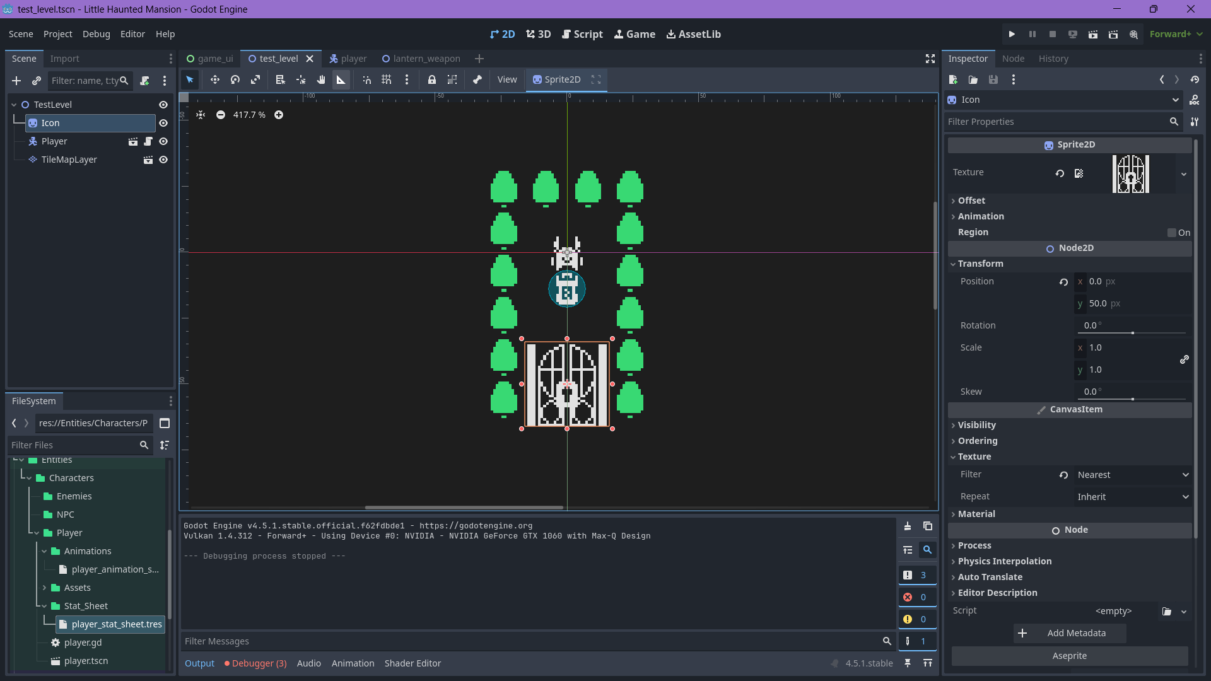Image resolution: width=1211 pixels, height=681 pixels.
Task: Collapse the Animations folder in FileSystem
Action: [45, 551]
